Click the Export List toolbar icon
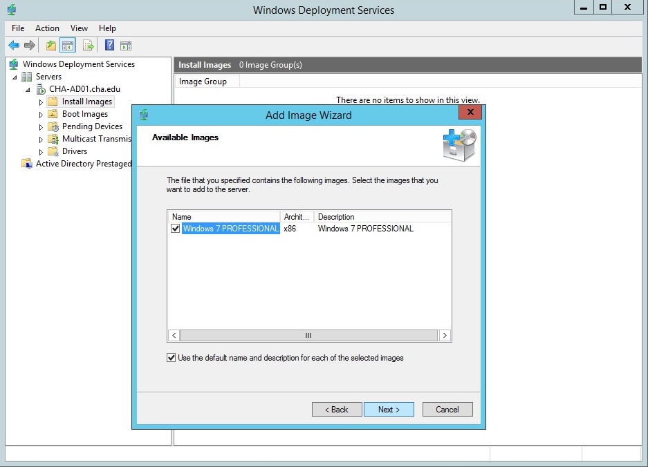Image resolution: width=648 pixels, height=467 pixels. pos(88,46)
